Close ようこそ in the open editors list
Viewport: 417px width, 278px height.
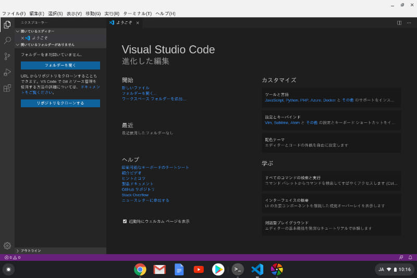click(x=22, y=38)
